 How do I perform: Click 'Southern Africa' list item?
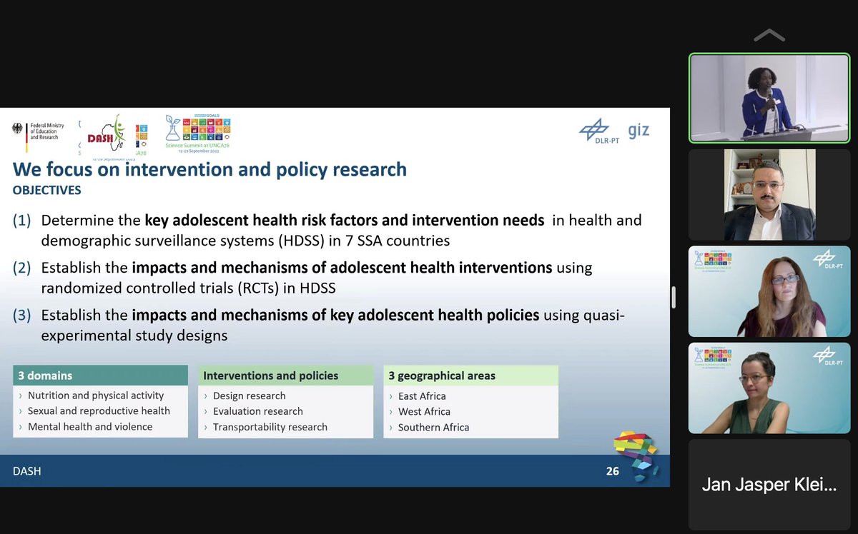433,428
